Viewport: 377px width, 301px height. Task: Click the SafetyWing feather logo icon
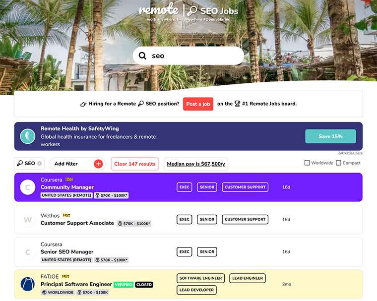[27, 136]
